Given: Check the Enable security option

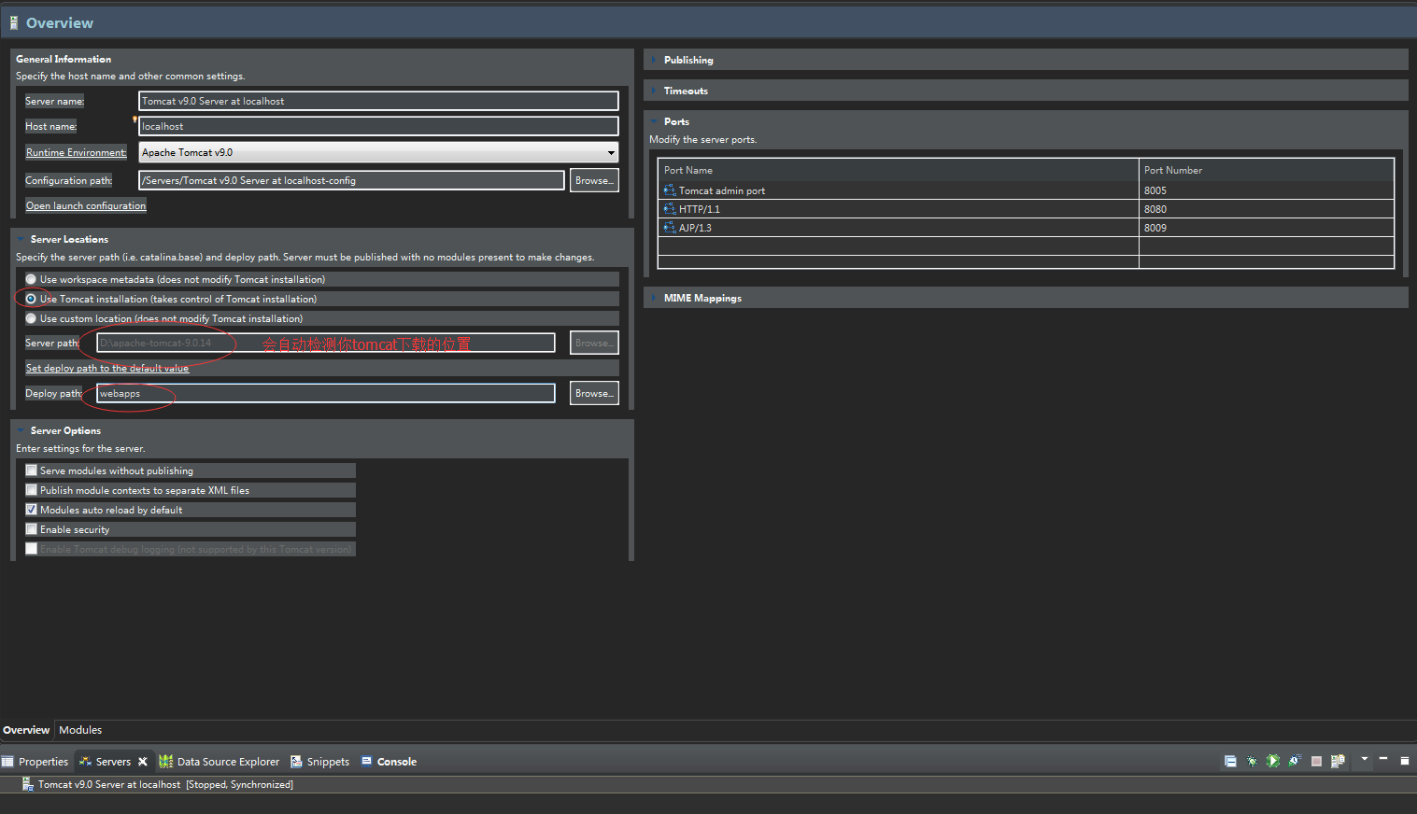Looking at the screenshot, I should pyautogui.click(x=32, y=529).
